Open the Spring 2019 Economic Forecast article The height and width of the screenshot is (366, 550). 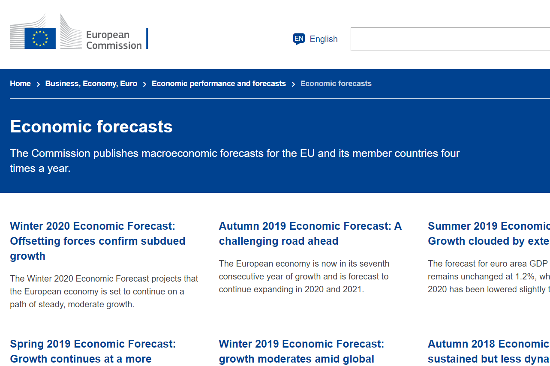[93, 351]
